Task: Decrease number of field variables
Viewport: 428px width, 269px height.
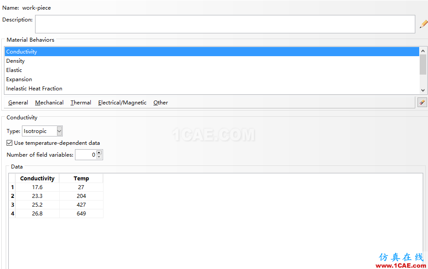Action: 100,157
